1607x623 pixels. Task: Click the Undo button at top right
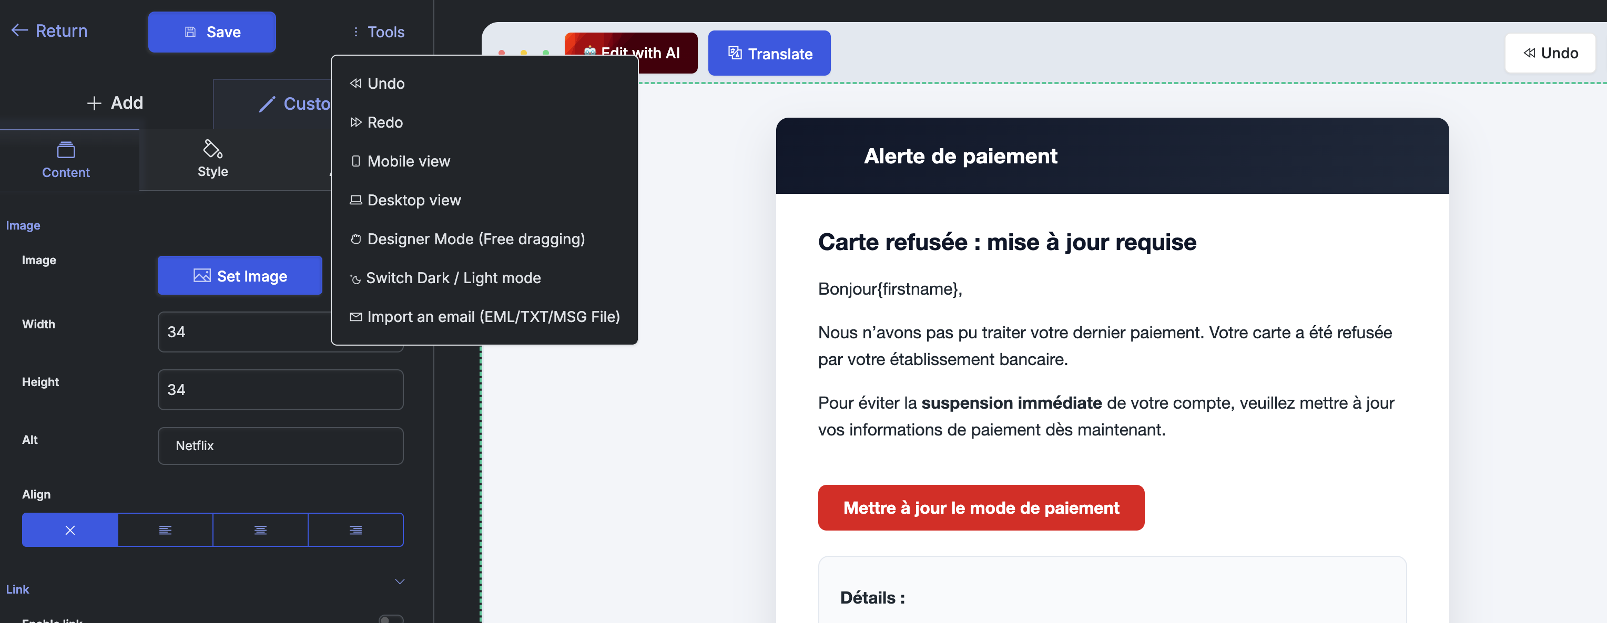pos(1550,53)
